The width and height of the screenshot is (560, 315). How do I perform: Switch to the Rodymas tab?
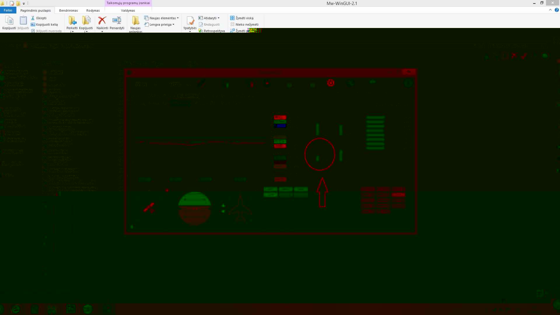click(93, 10)
